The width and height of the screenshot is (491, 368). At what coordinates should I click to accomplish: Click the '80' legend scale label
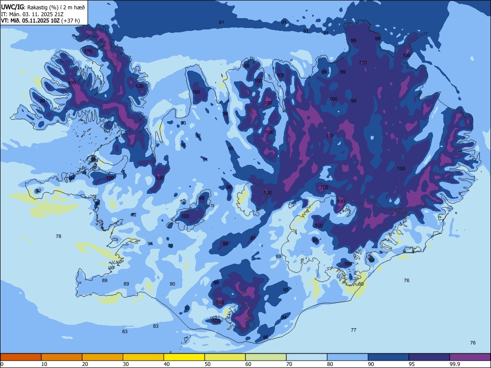(x=330, y=364)
